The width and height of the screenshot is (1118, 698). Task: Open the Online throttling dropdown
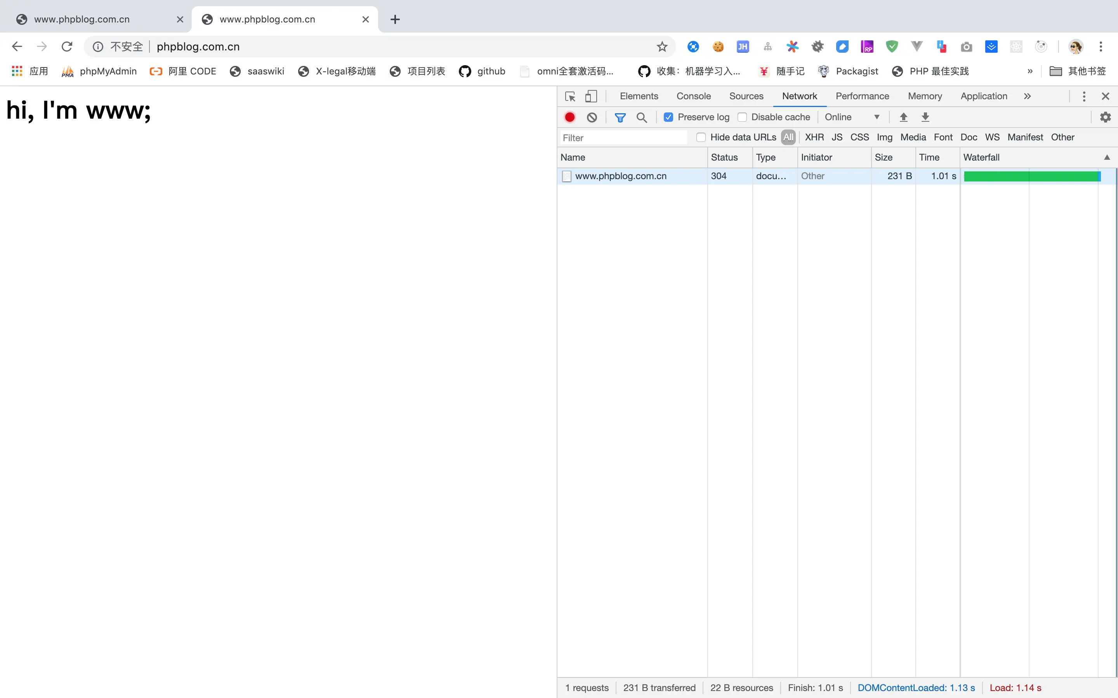851,117
